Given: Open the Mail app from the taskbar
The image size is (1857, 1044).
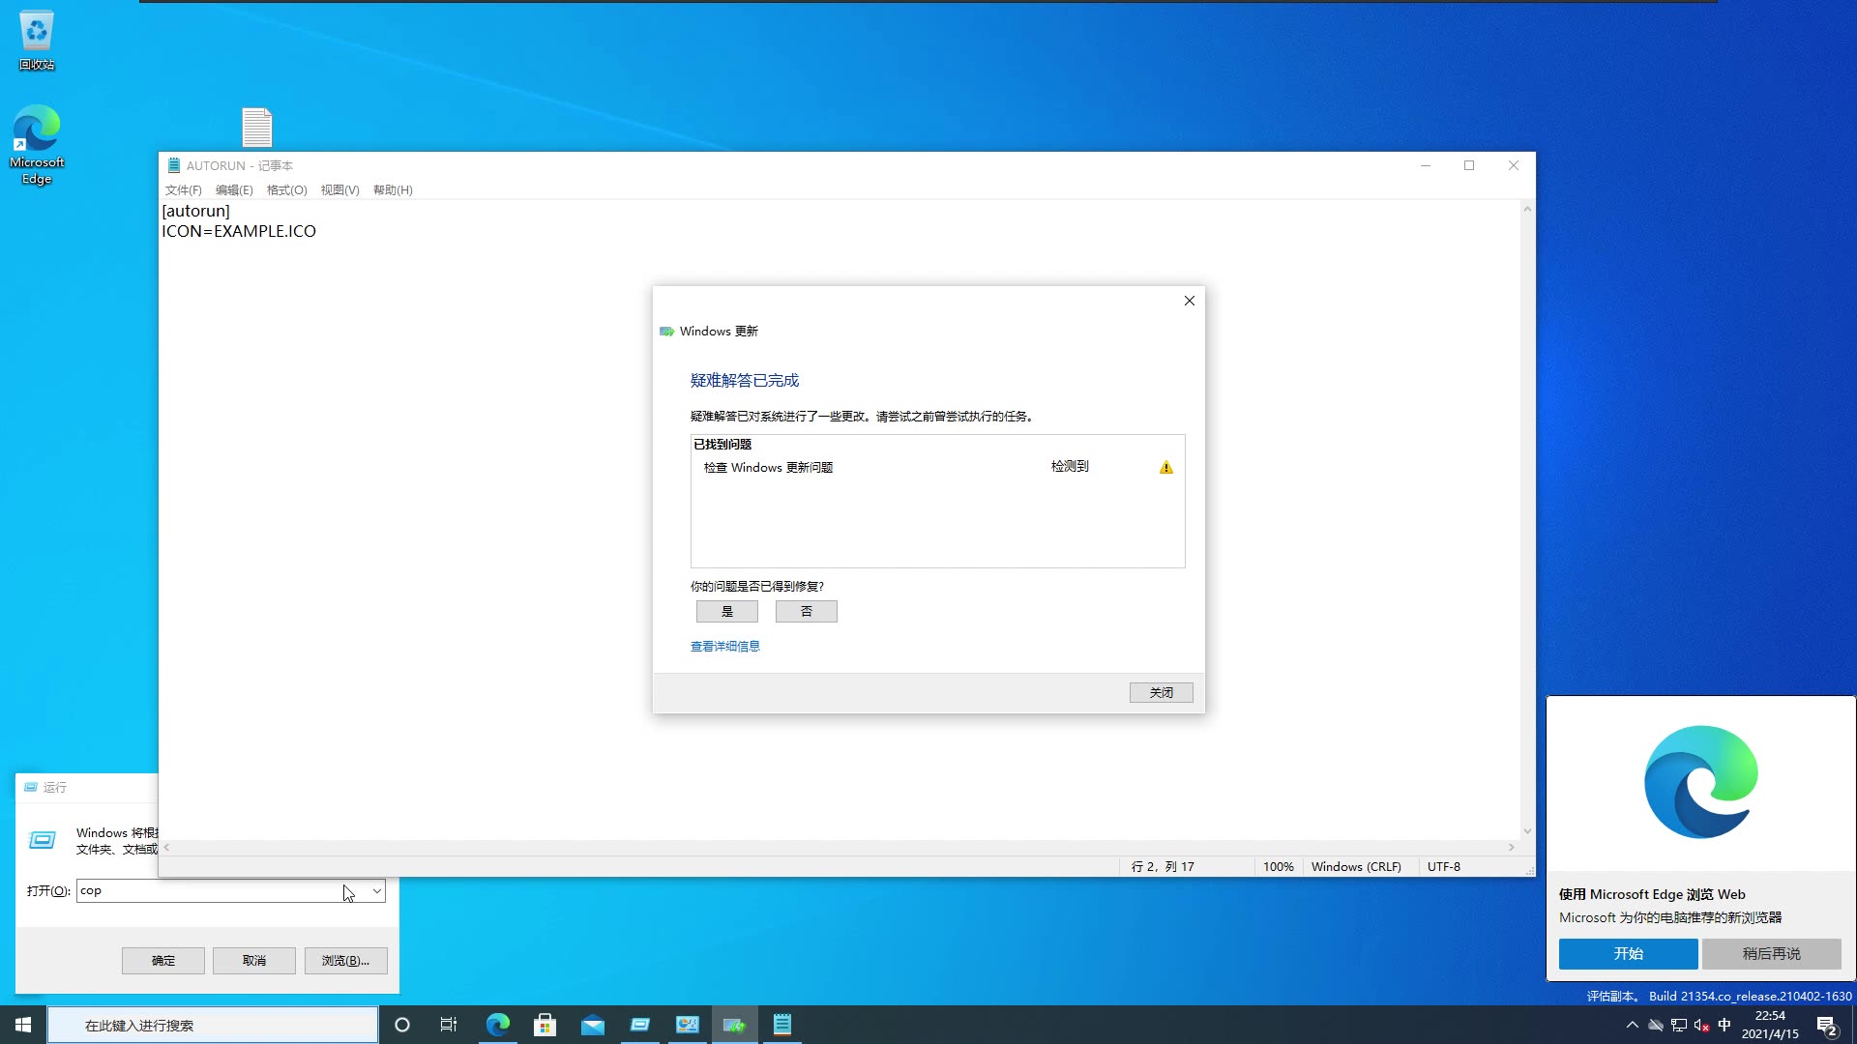Looking at the screenshot, I should [592, 1024].
